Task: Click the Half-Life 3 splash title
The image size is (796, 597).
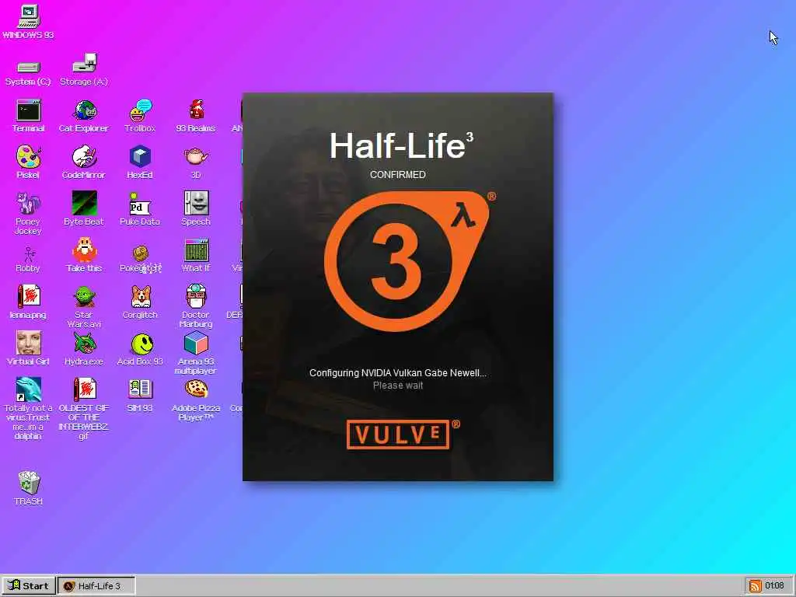Action: (401, 145)
